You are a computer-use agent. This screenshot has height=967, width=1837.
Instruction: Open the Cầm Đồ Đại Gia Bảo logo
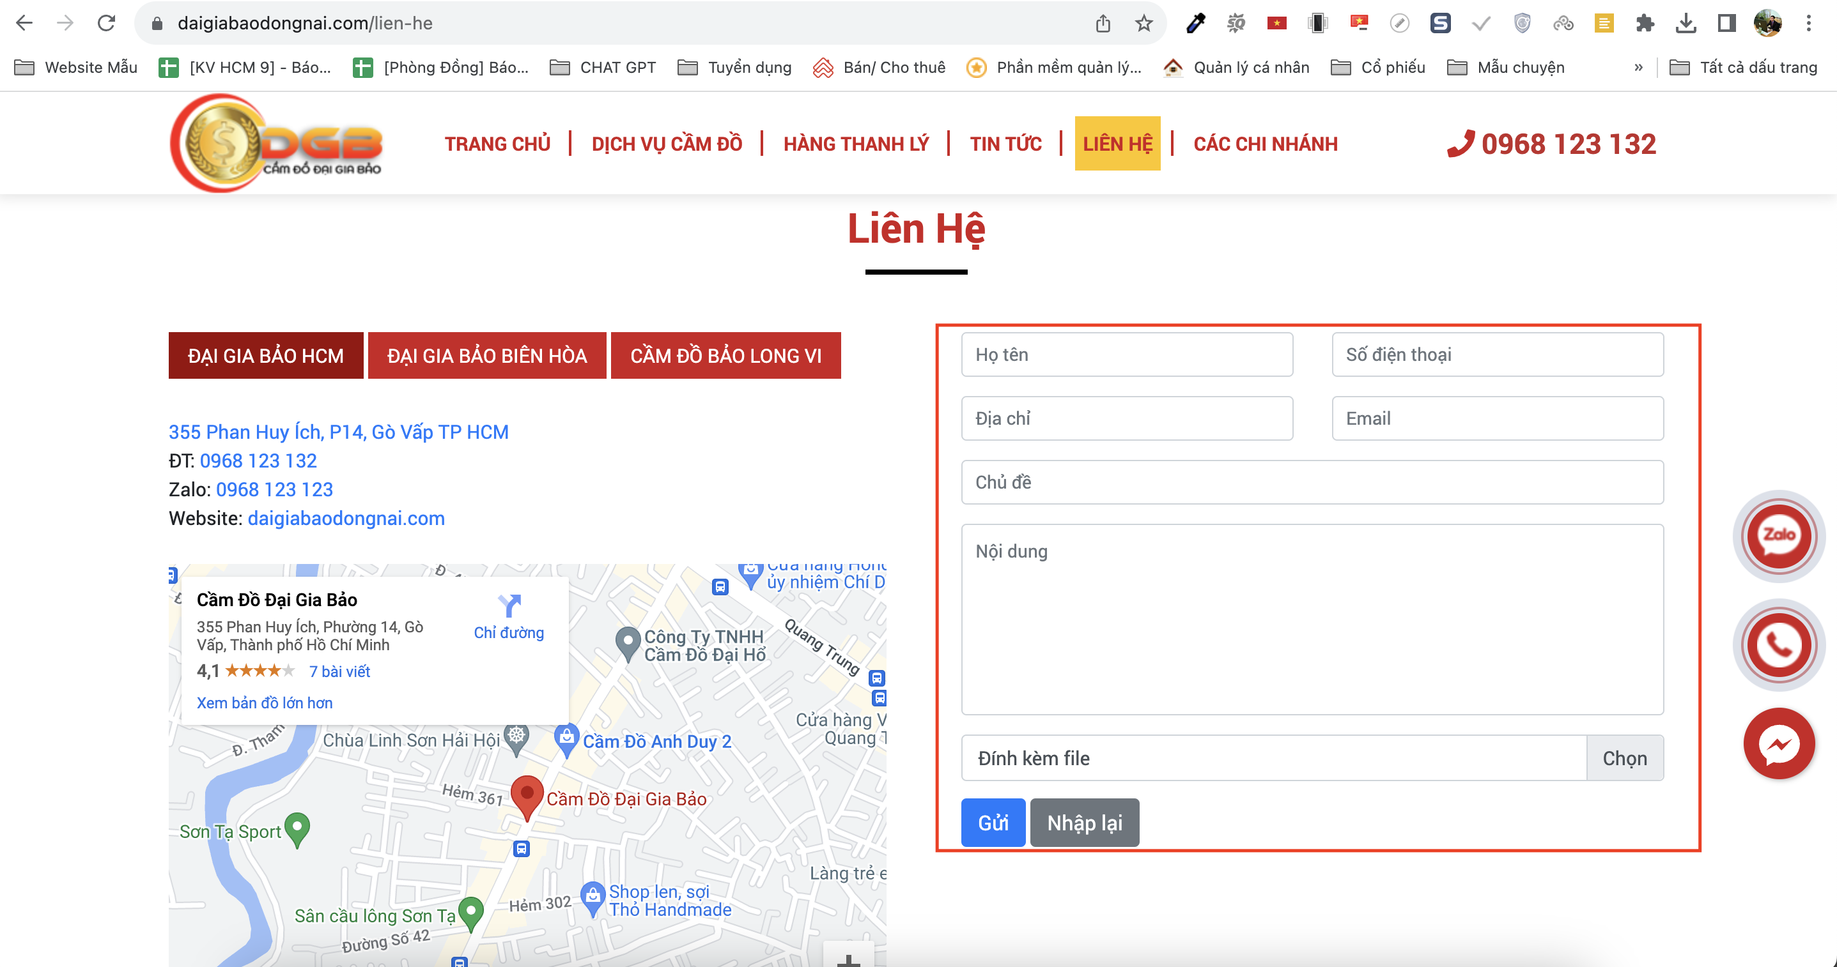point(275,142)
